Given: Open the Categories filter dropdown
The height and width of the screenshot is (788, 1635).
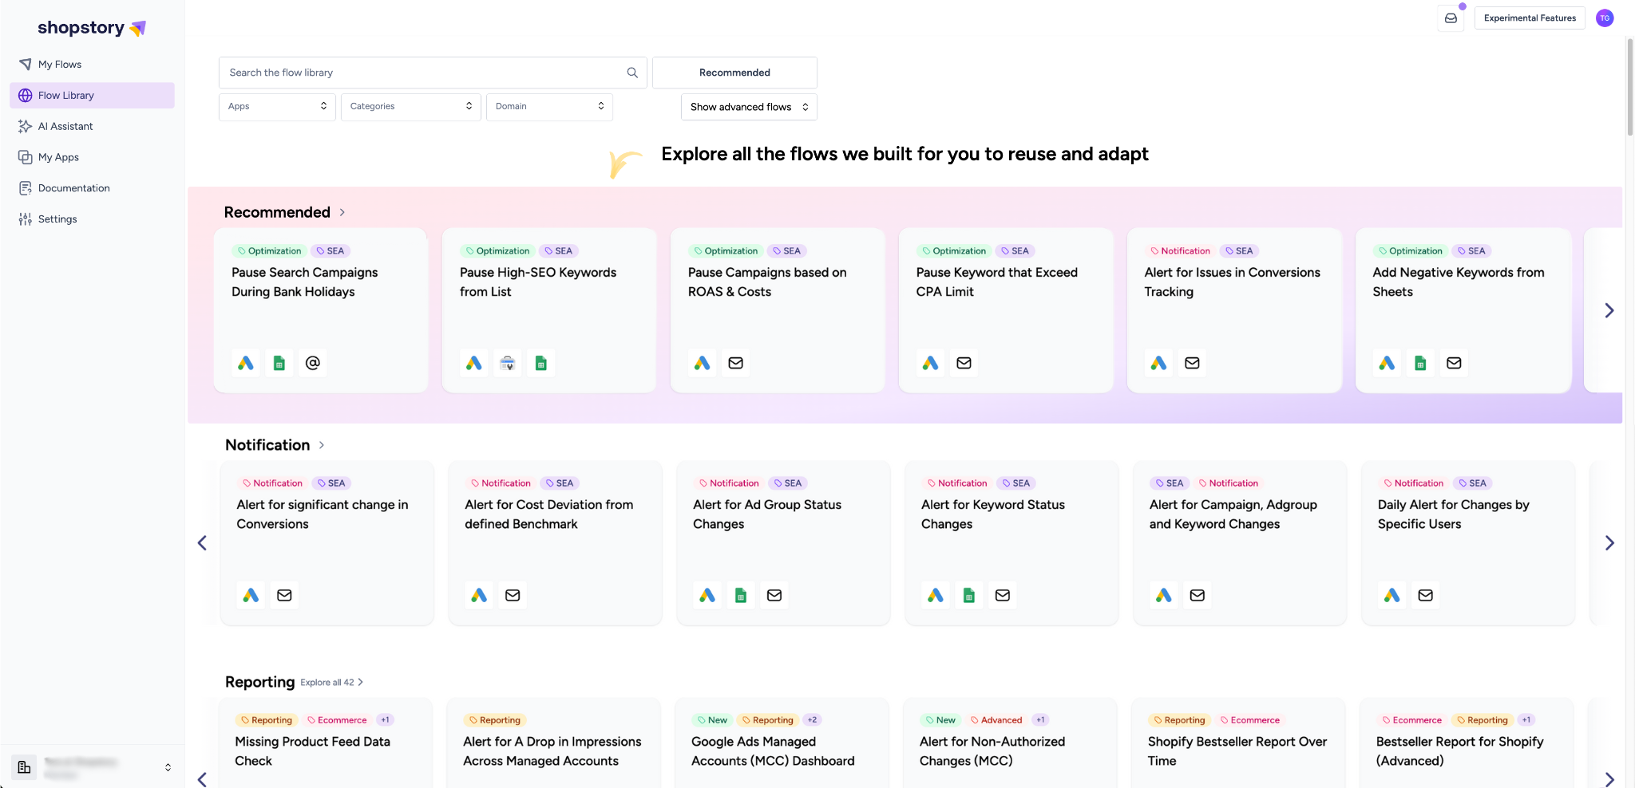Looking at the screenshot, I should [x=410, y=107].
